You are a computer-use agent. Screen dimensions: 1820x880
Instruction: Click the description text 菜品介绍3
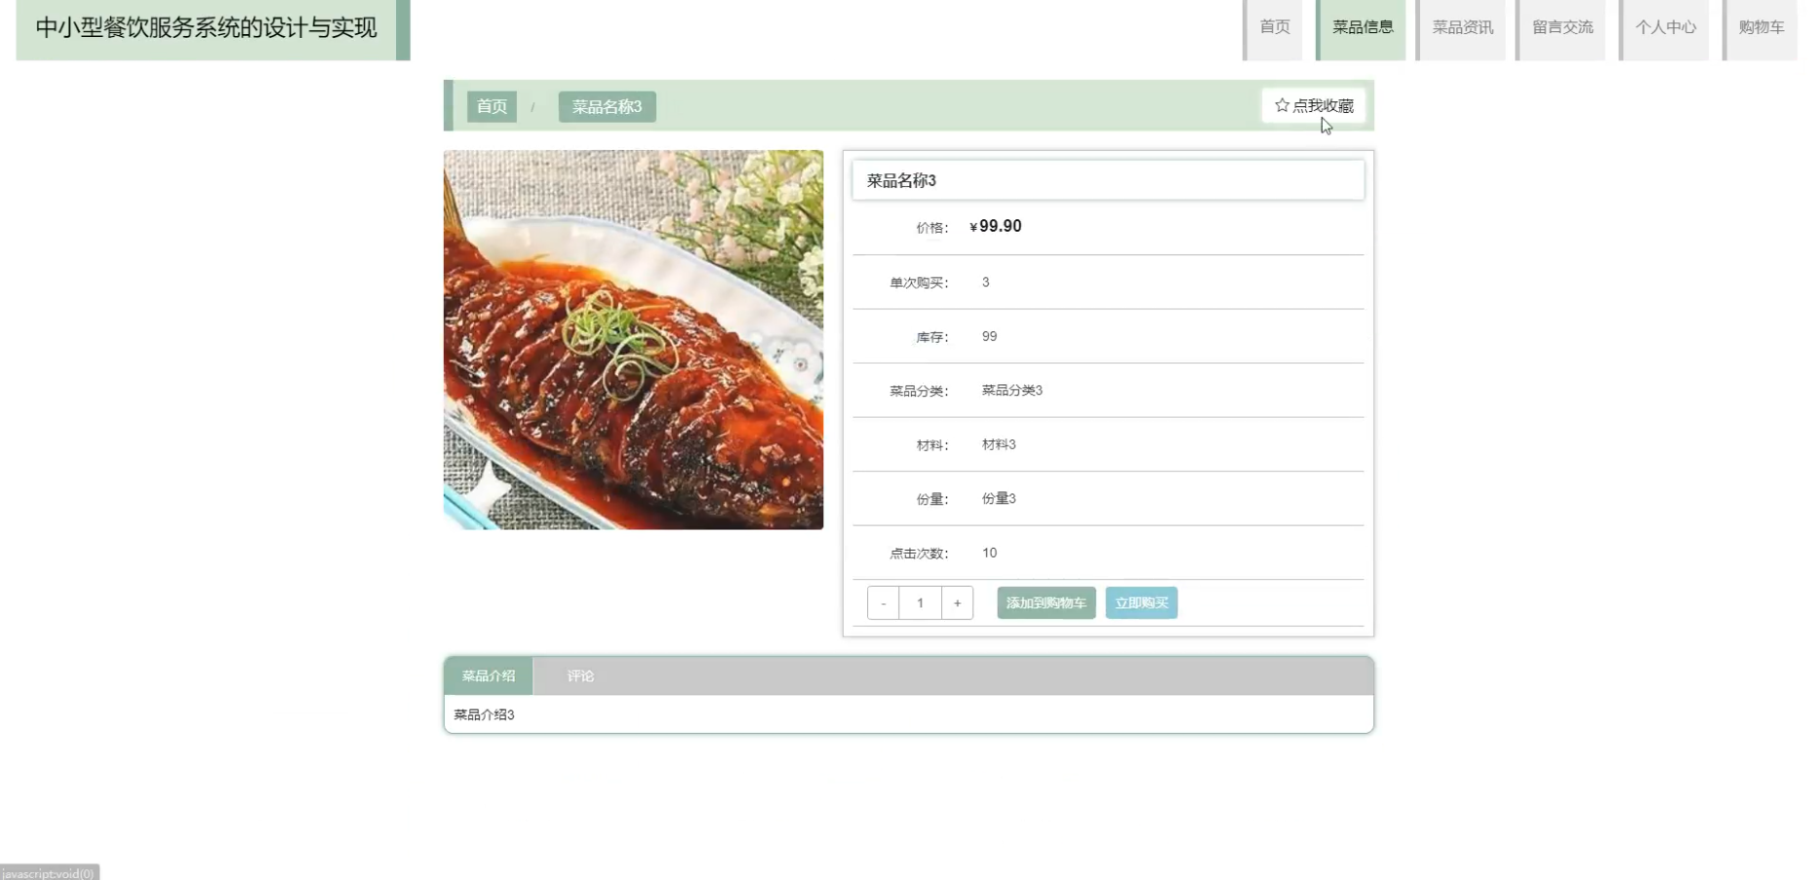coord(484,714)
